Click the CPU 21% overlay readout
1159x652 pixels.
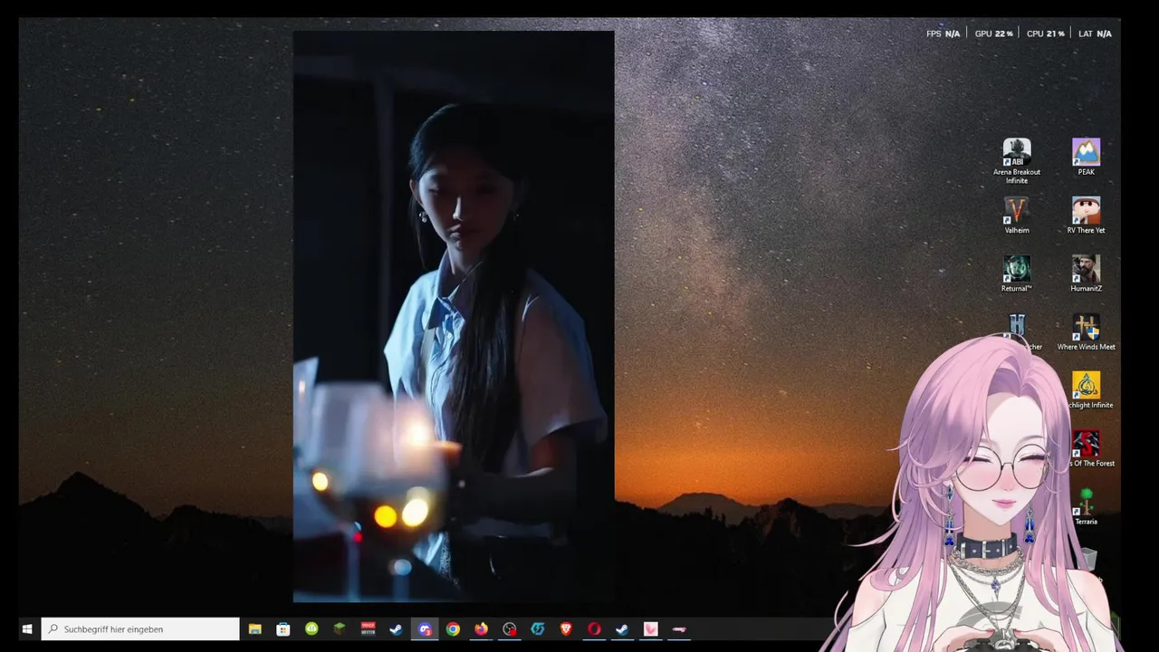[1045, 34]
